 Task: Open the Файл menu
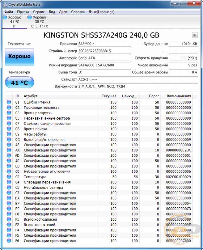(9, 12)
